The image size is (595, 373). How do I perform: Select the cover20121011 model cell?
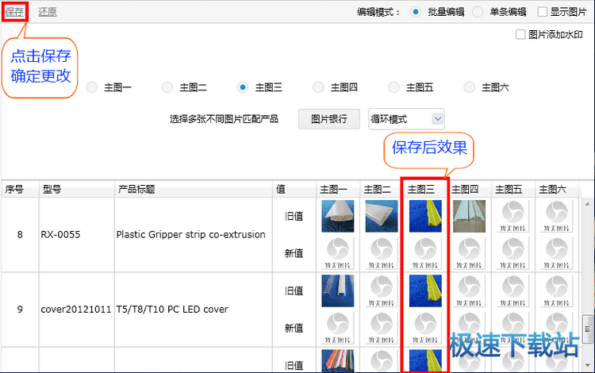(76, 310)
